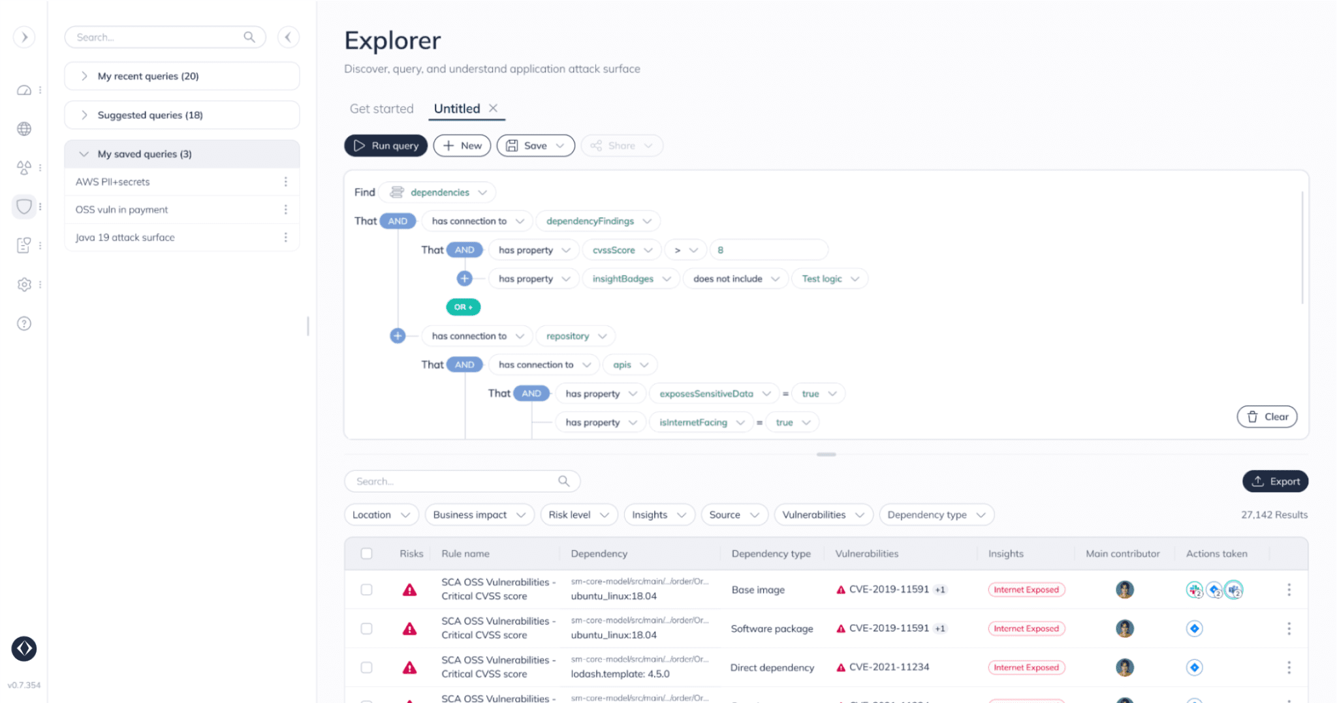Select the checkbox on the ubuntu_linux base image row
This screenshot has width=1337, height=703.
click(x=366, y=589)
